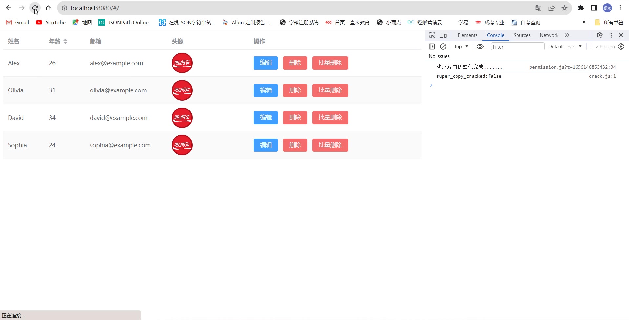629x320 pixels.
Task: Click the translate page icon
Action: click(x=538, y=8)
